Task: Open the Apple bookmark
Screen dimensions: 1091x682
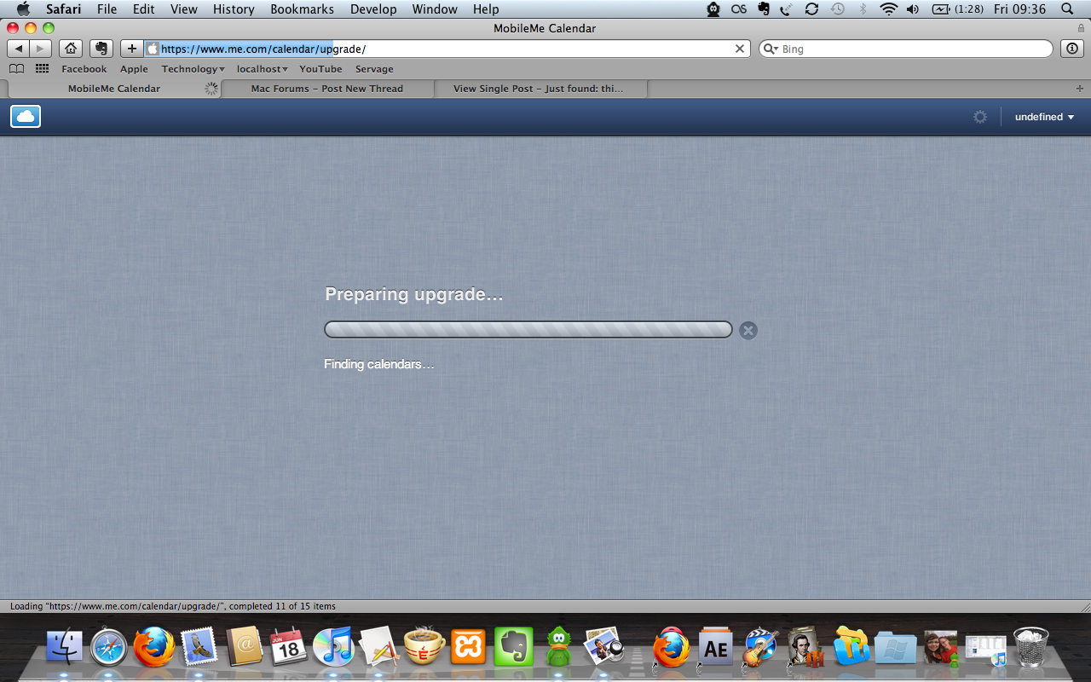Action: 134,69
